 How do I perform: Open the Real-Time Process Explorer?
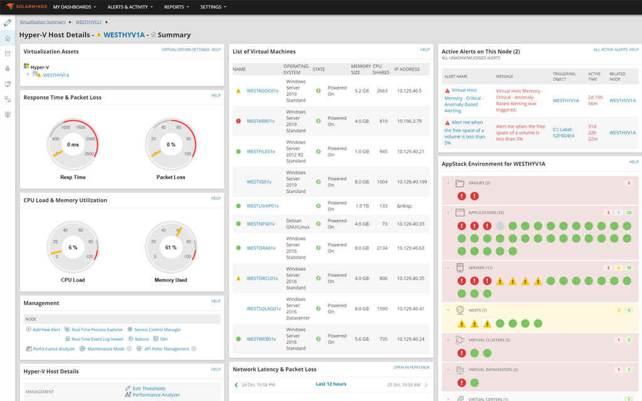point(97,330)
